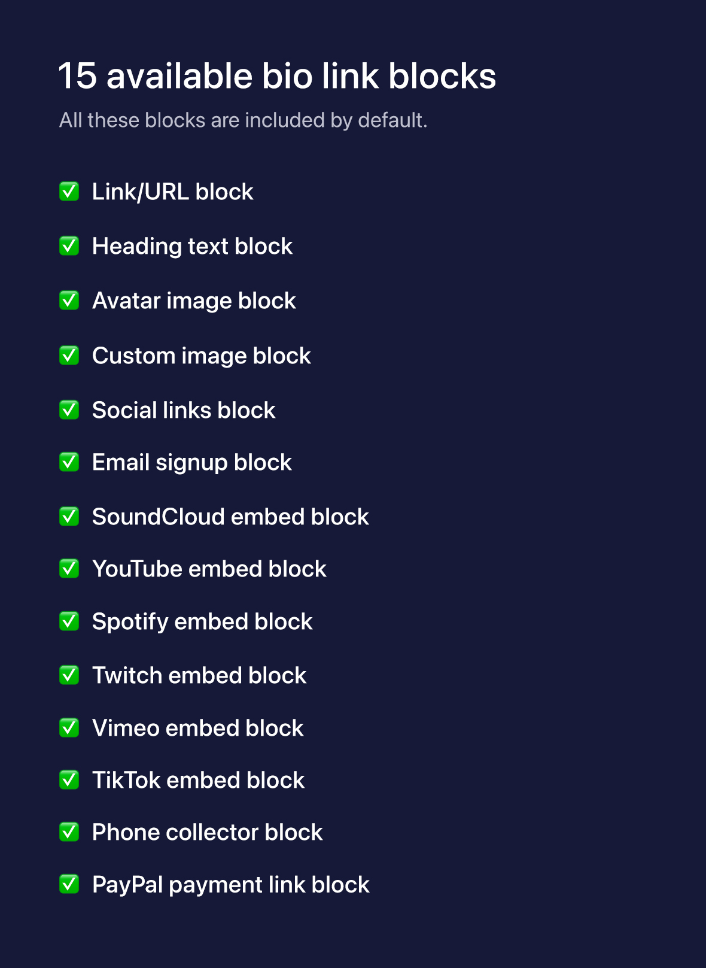Image resolution: width=706 pixels, height=968 pixels.
Task: Click the checkmark for Vimeo embed block
Action: [69, 728]
